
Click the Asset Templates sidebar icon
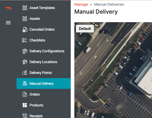(x=25, y=8)
